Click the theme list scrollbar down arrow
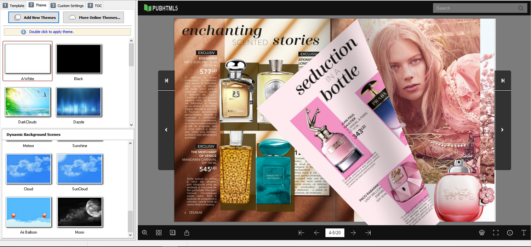 click(131, 125)
